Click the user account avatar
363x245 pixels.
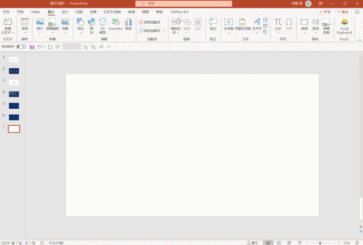(x=309, y=3)
